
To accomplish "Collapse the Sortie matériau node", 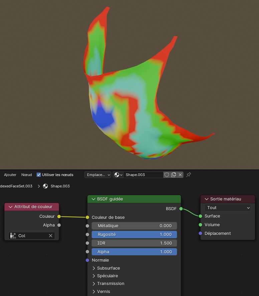I will point(207,199).
